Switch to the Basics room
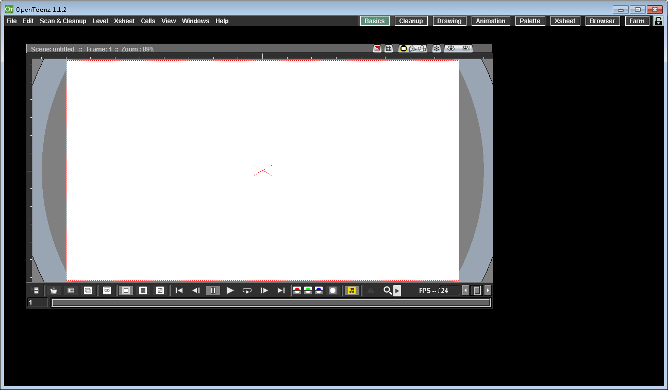 375,21
